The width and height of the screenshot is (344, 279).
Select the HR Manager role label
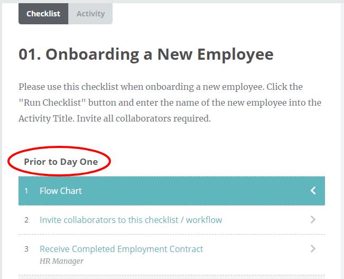click(x=61, y=261)
